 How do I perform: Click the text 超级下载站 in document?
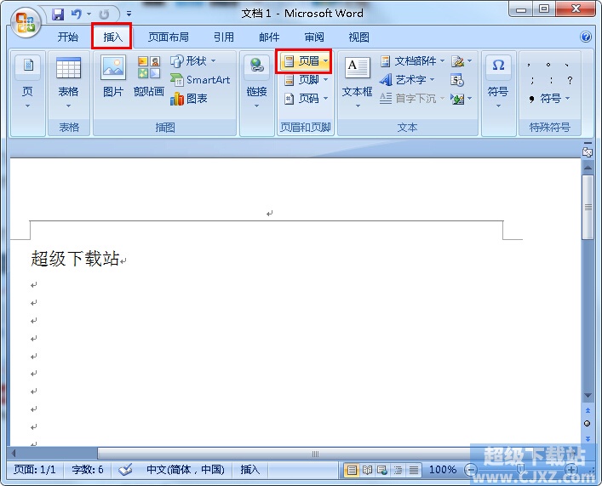click(75, 259)
